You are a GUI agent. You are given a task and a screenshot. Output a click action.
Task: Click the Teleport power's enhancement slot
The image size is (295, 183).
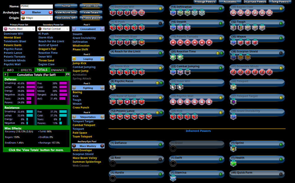pos(233,87)
